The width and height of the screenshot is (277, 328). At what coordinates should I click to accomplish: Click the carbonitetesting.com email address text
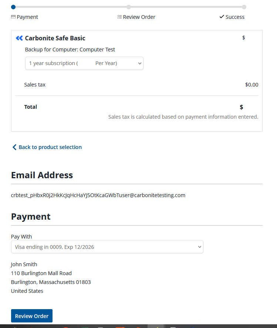(x=98, y=195)
